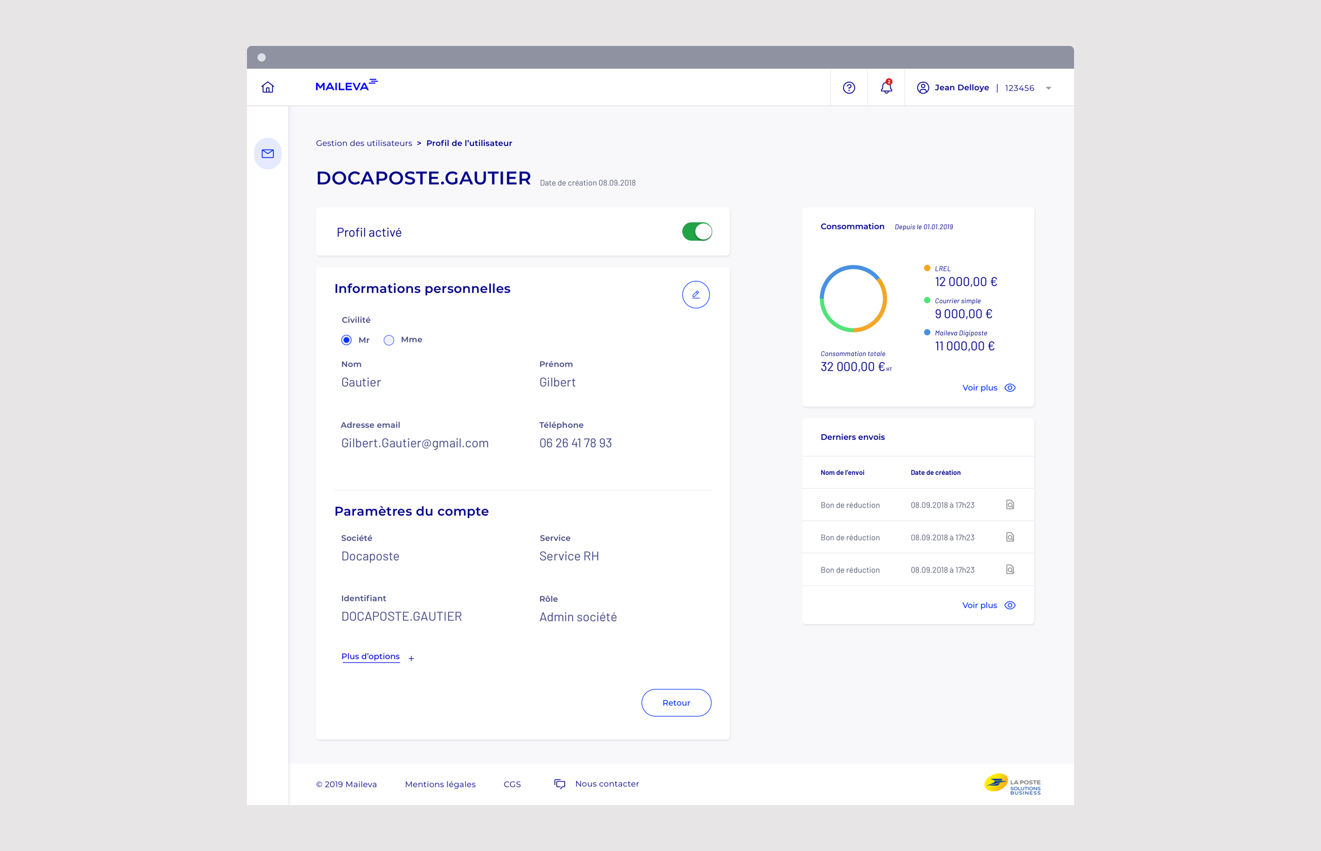This screenshot has height=851, width=1321.
Task: Open the notifications bell
Action: [x=886, y=87]
